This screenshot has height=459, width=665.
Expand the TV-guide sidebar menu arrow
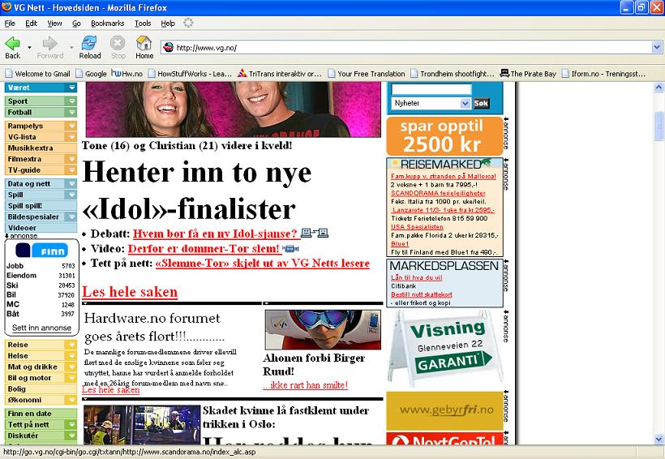[x=71, y=170]
